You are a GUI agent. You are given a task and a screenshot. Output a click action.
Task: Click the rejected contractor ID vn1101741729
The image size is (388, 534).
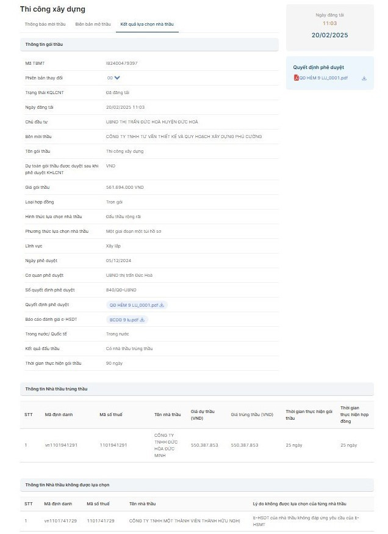(60, 521)
